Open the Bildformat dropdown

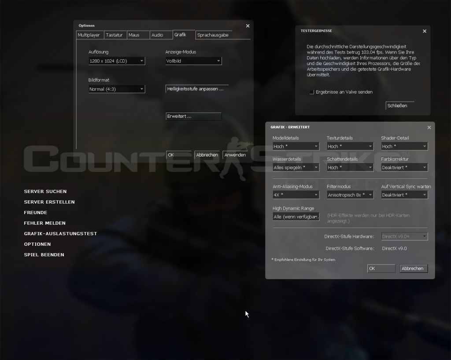(116, 89)
